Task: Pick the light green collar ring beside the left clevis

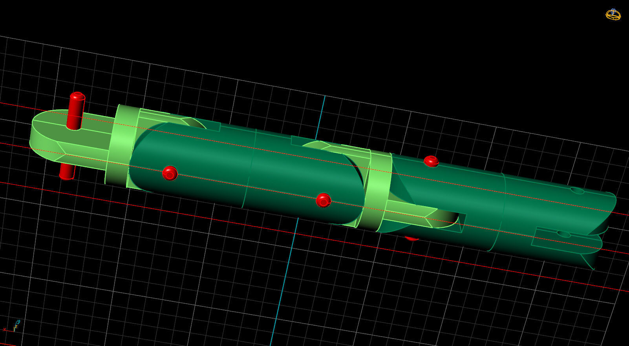Action: pos(122,145)
